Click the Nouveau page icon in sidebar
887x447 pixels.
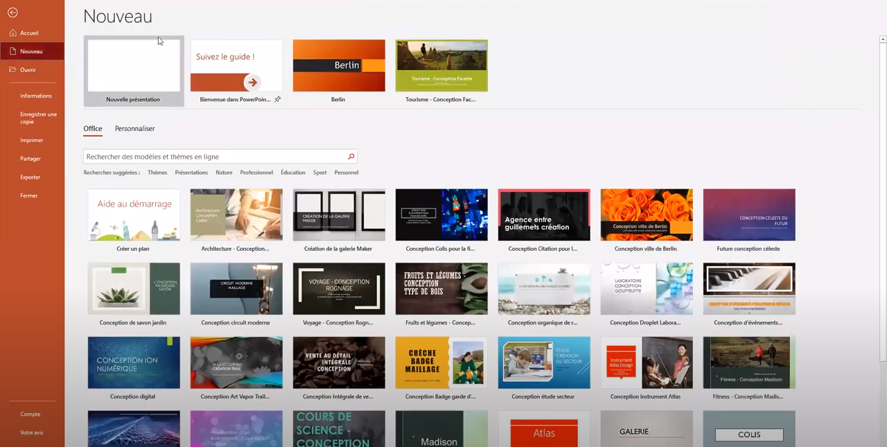tap(13, 51)
